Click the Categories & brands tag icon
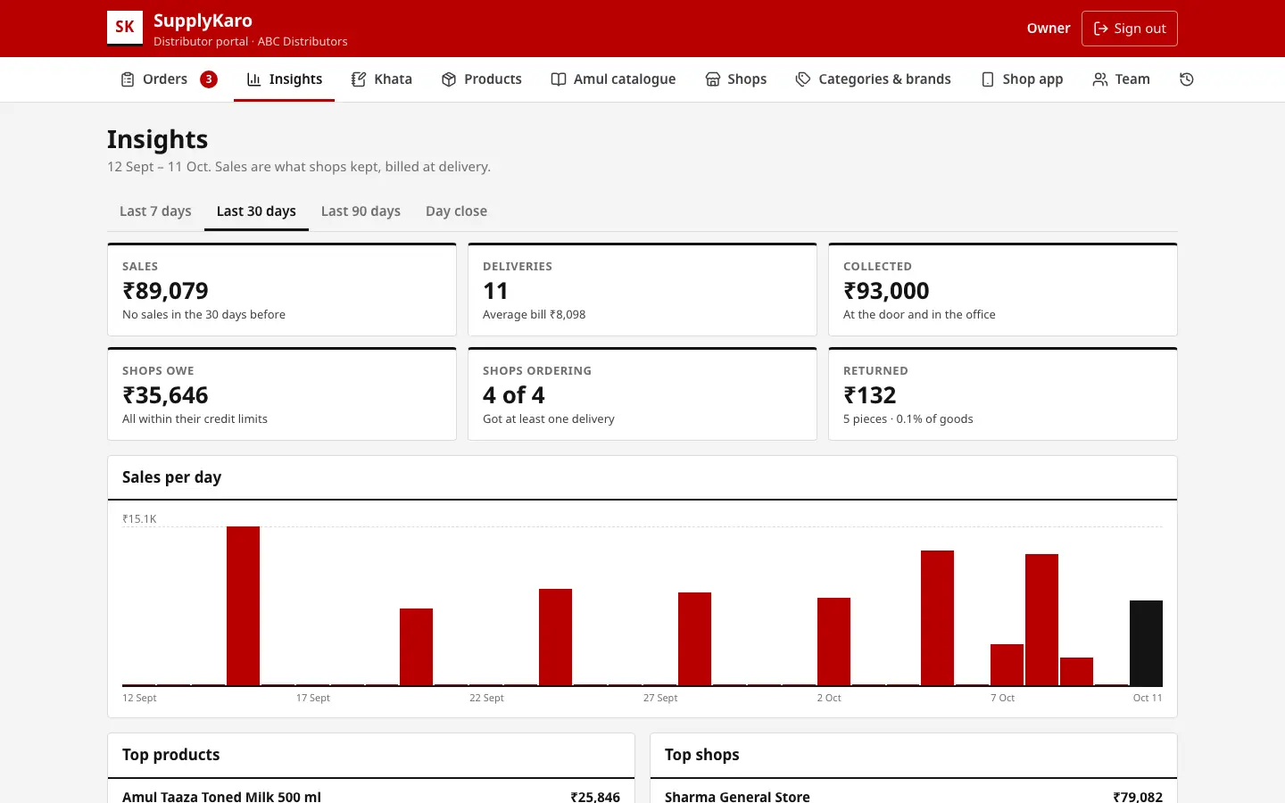This screenshot has height=803, width=1285. pyautogui.click(x=803, y=79)
